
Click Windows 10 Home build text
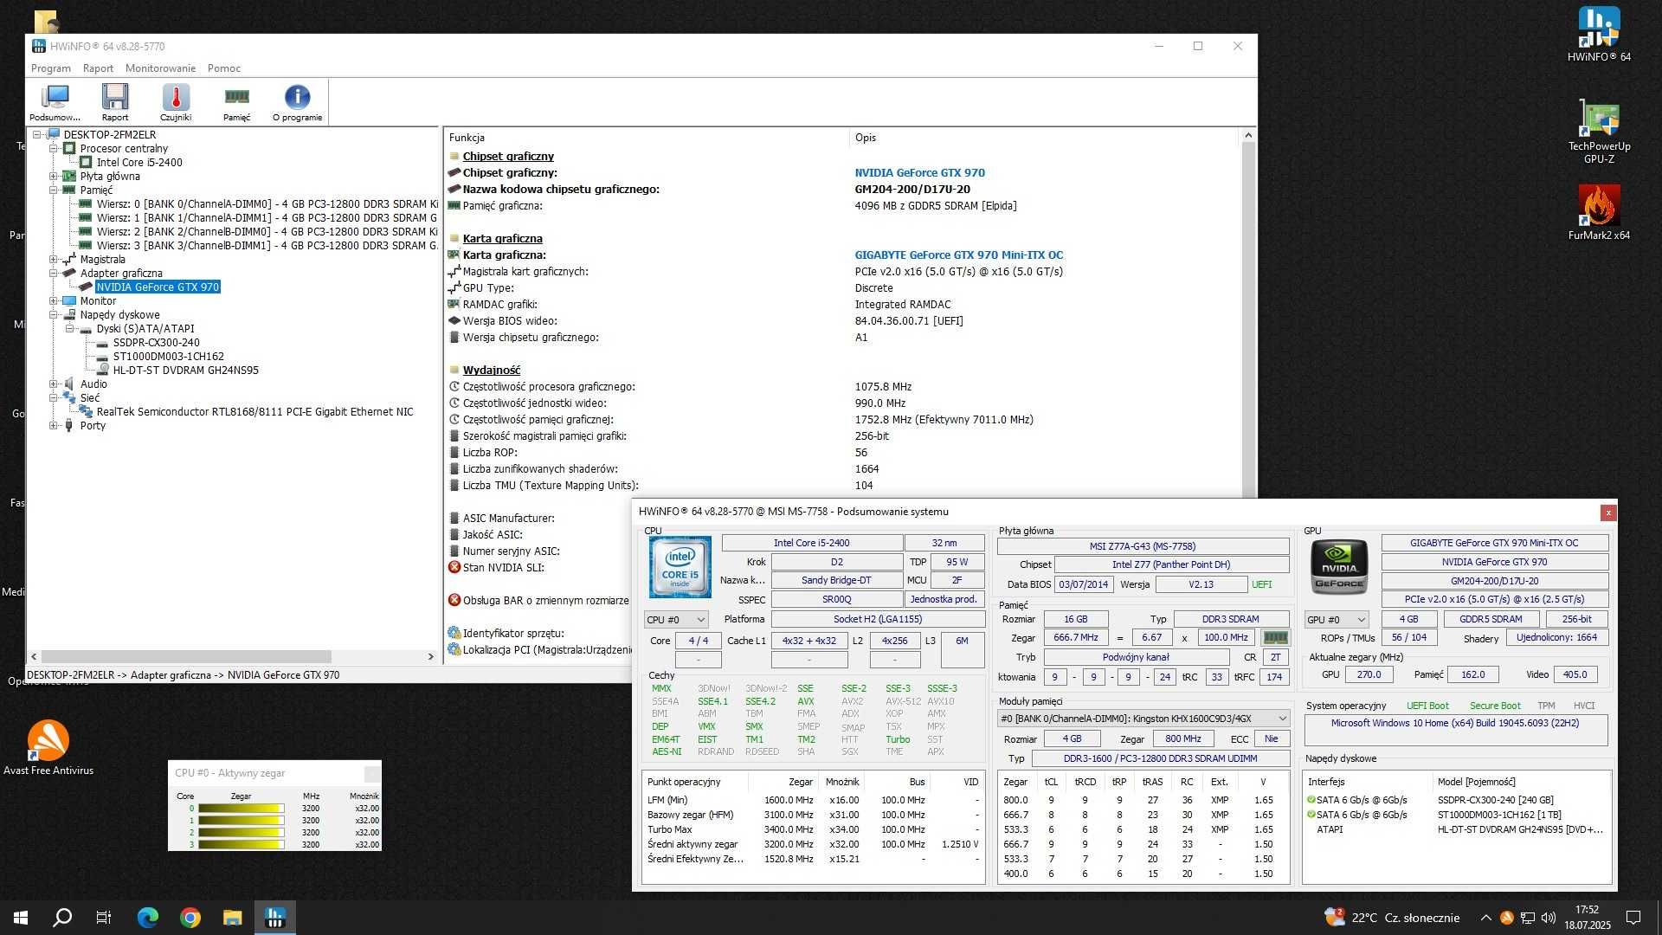[x=1455, y=723]
